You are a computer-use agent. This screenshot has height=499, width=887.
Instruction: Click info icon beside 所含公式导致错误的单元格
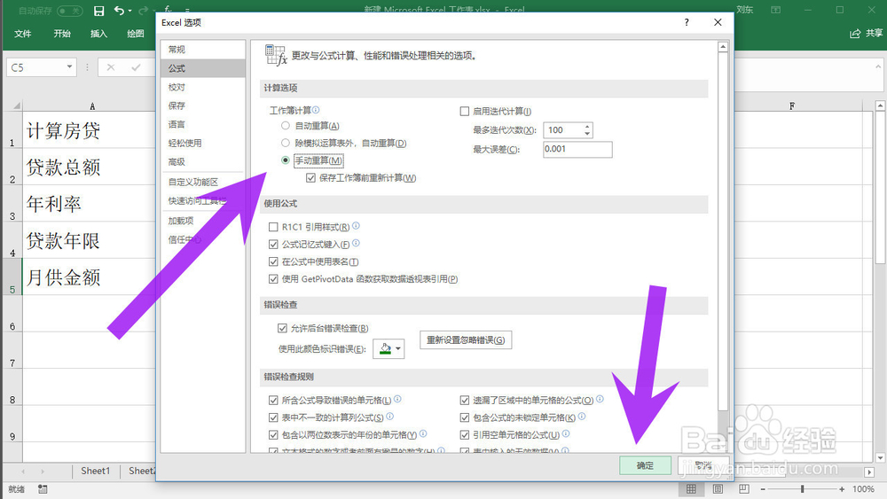point(397,399)
